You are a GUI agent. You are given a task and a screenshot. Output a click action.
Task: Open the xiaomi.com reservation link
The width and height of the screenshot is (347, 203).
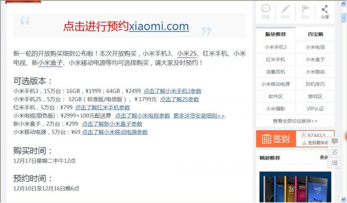click(159, 26)
